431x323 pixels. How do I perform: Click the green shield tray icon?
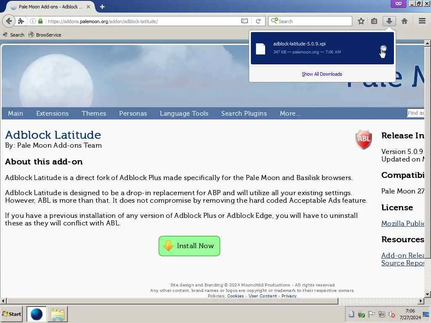click(362, 314)
